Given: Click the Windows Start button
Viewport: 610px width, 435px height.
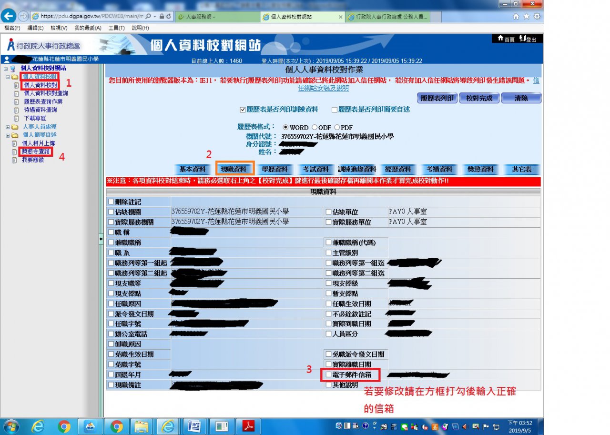Looking at the screenshot, I should point(10,425).
